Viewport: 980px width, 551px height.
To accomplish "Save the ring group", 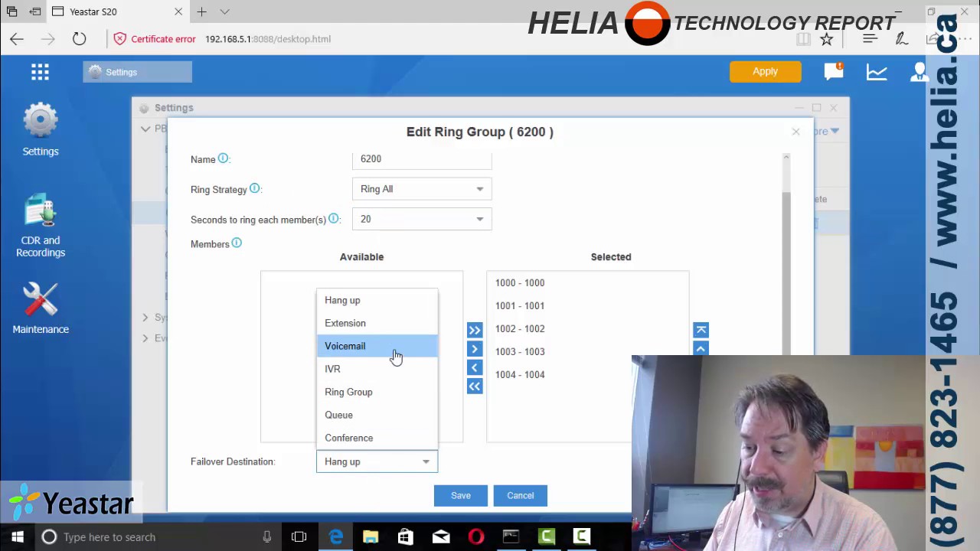I will point(461,495).
